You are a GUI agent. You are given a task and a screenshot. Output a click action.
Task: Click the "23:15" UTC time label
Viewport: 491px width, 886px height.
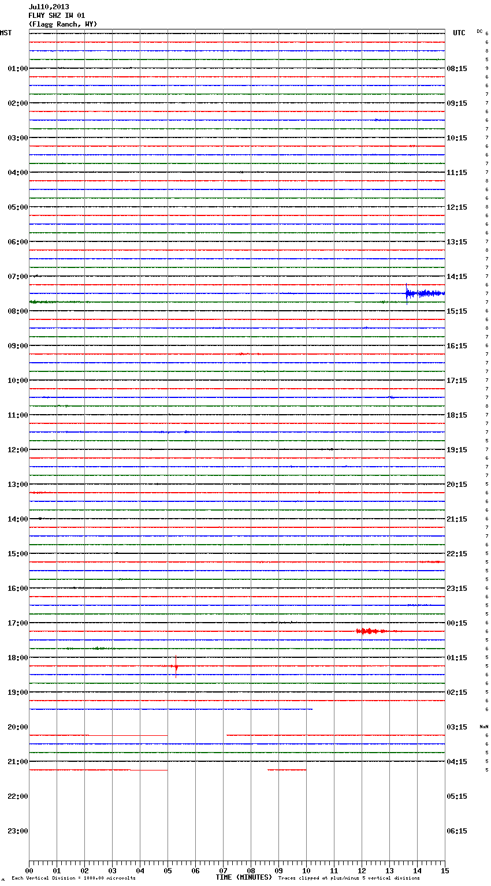(457, 589)
